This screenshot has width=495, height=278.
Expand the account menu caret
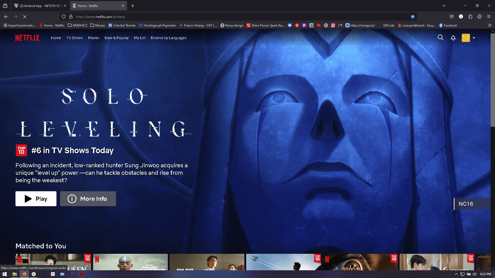[x=474, y=38]
